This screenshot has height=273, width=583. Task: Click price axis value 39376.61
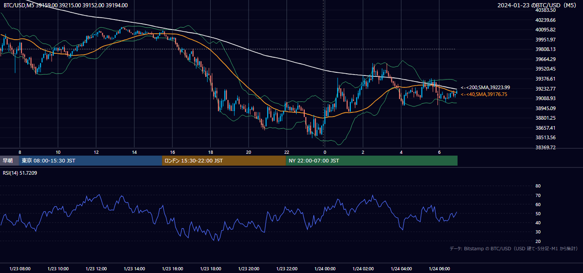pos(546,79)
